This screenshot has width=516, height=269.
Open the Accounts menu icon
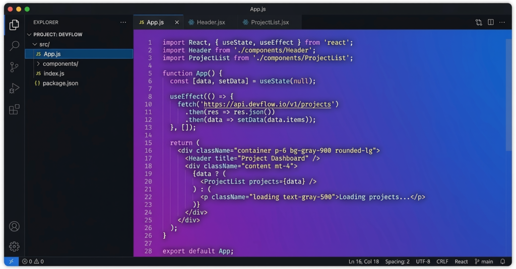click(x=14, y=226)
